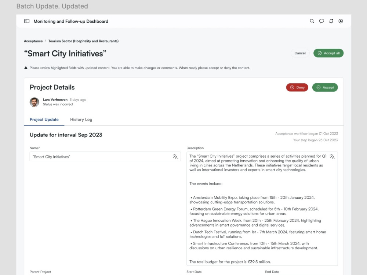The image size is (367, 275).
Task: Click the warning triangle icon
Action: pos(26,68)
